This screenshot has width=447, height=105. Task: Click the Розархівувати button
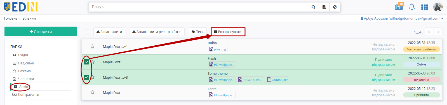point(228,32)
